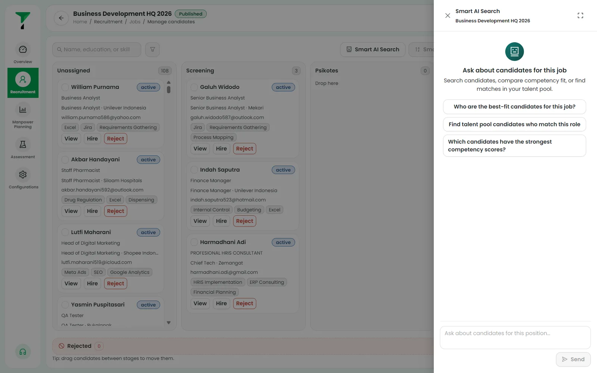The height and width of the screenshot is (373, 597).
Task: Click the Rejected section label
Action: 79,346
